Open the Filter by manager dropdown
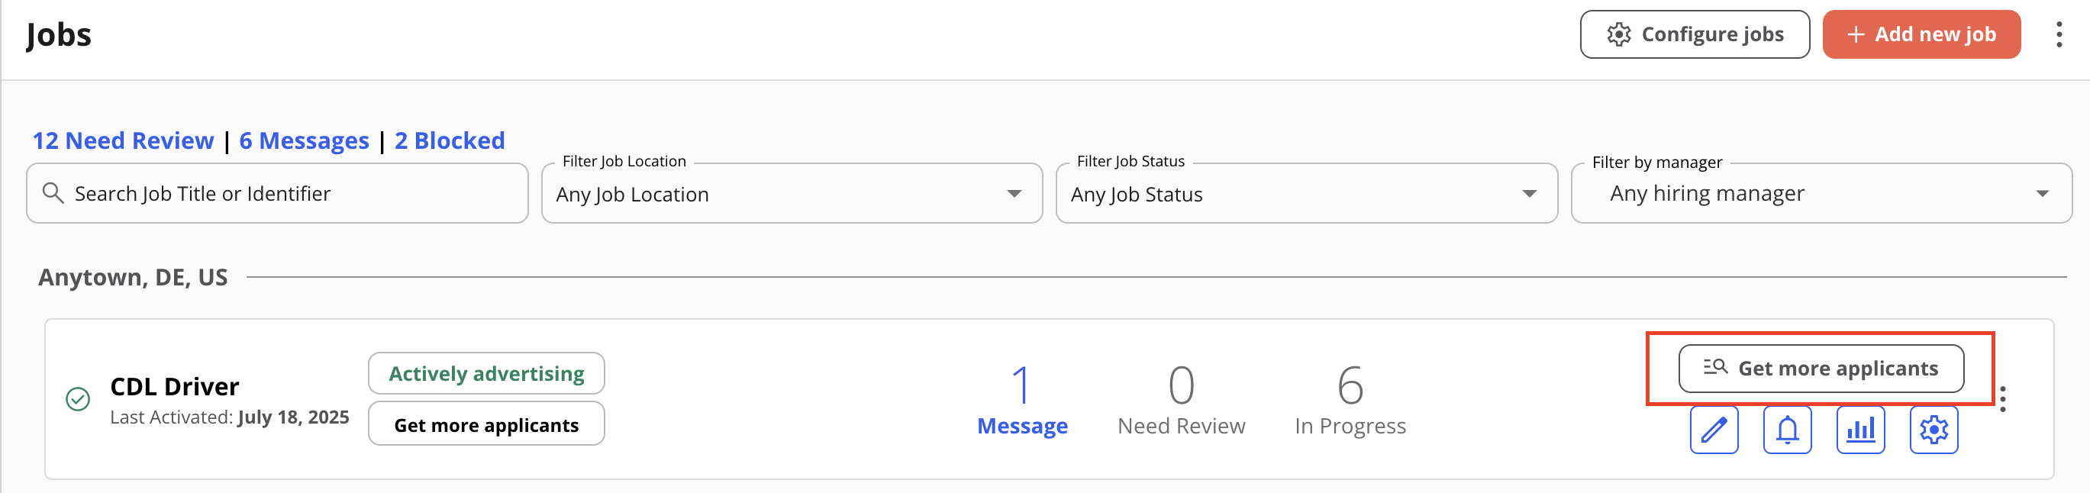This screenshot has width=2090, height=493. click(x=1821, y=193)
